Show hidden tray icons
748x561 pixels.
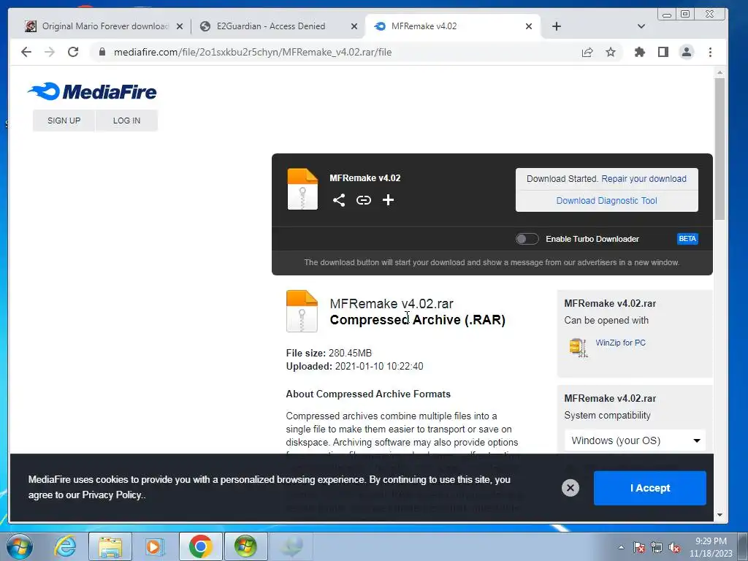click(621, 547)
